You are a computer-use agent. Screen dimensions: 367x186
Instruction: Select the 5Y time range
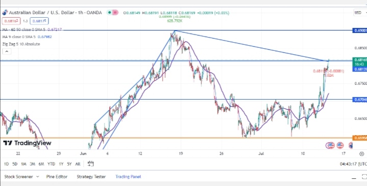pyautogui.click(x=69, y=164)
